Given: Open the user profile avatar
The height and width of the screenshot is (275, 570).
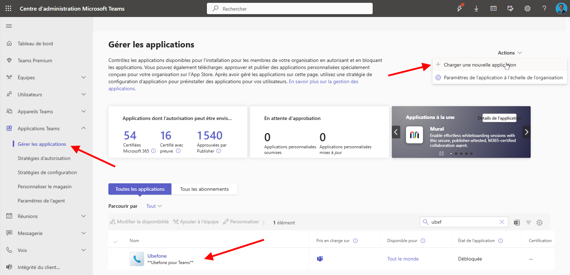Looking at the screenshot, I should (x=561, y=8).
